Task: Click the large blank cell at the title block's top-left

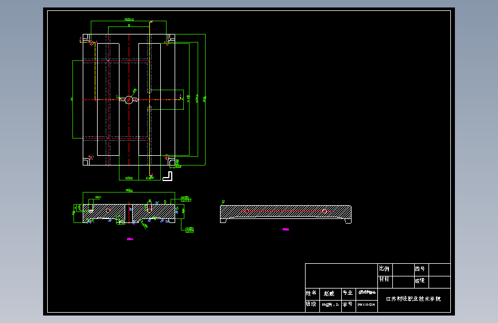Action: coord(341,276)
